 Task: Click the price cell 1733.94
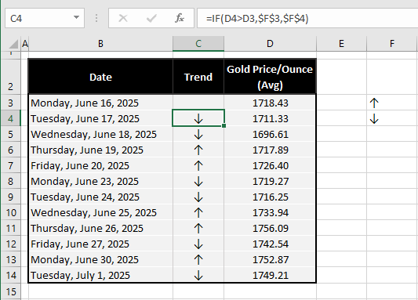[x=270, y=212]
